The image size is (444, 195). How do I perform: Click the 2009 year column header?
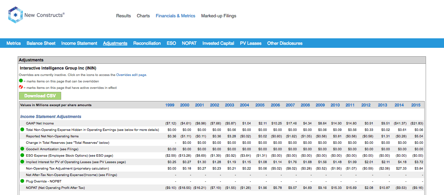(320, 105)
